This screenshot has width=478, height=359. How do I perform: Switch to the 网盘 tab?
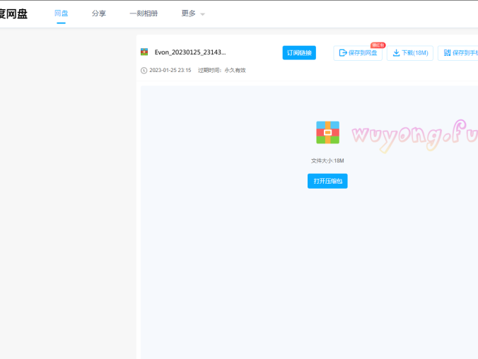(61, 13)
